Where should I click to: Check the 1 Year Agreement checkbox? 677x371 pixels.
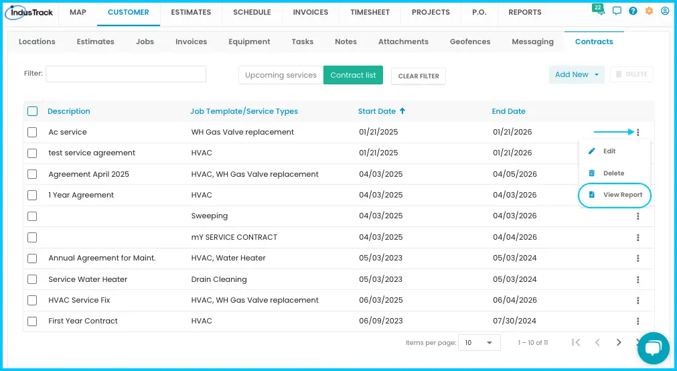tap(32, 196)
